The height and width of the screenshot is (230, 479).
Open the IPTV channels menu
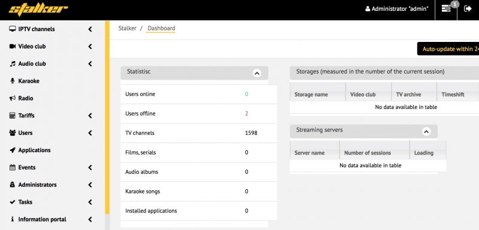click(37, 29)
